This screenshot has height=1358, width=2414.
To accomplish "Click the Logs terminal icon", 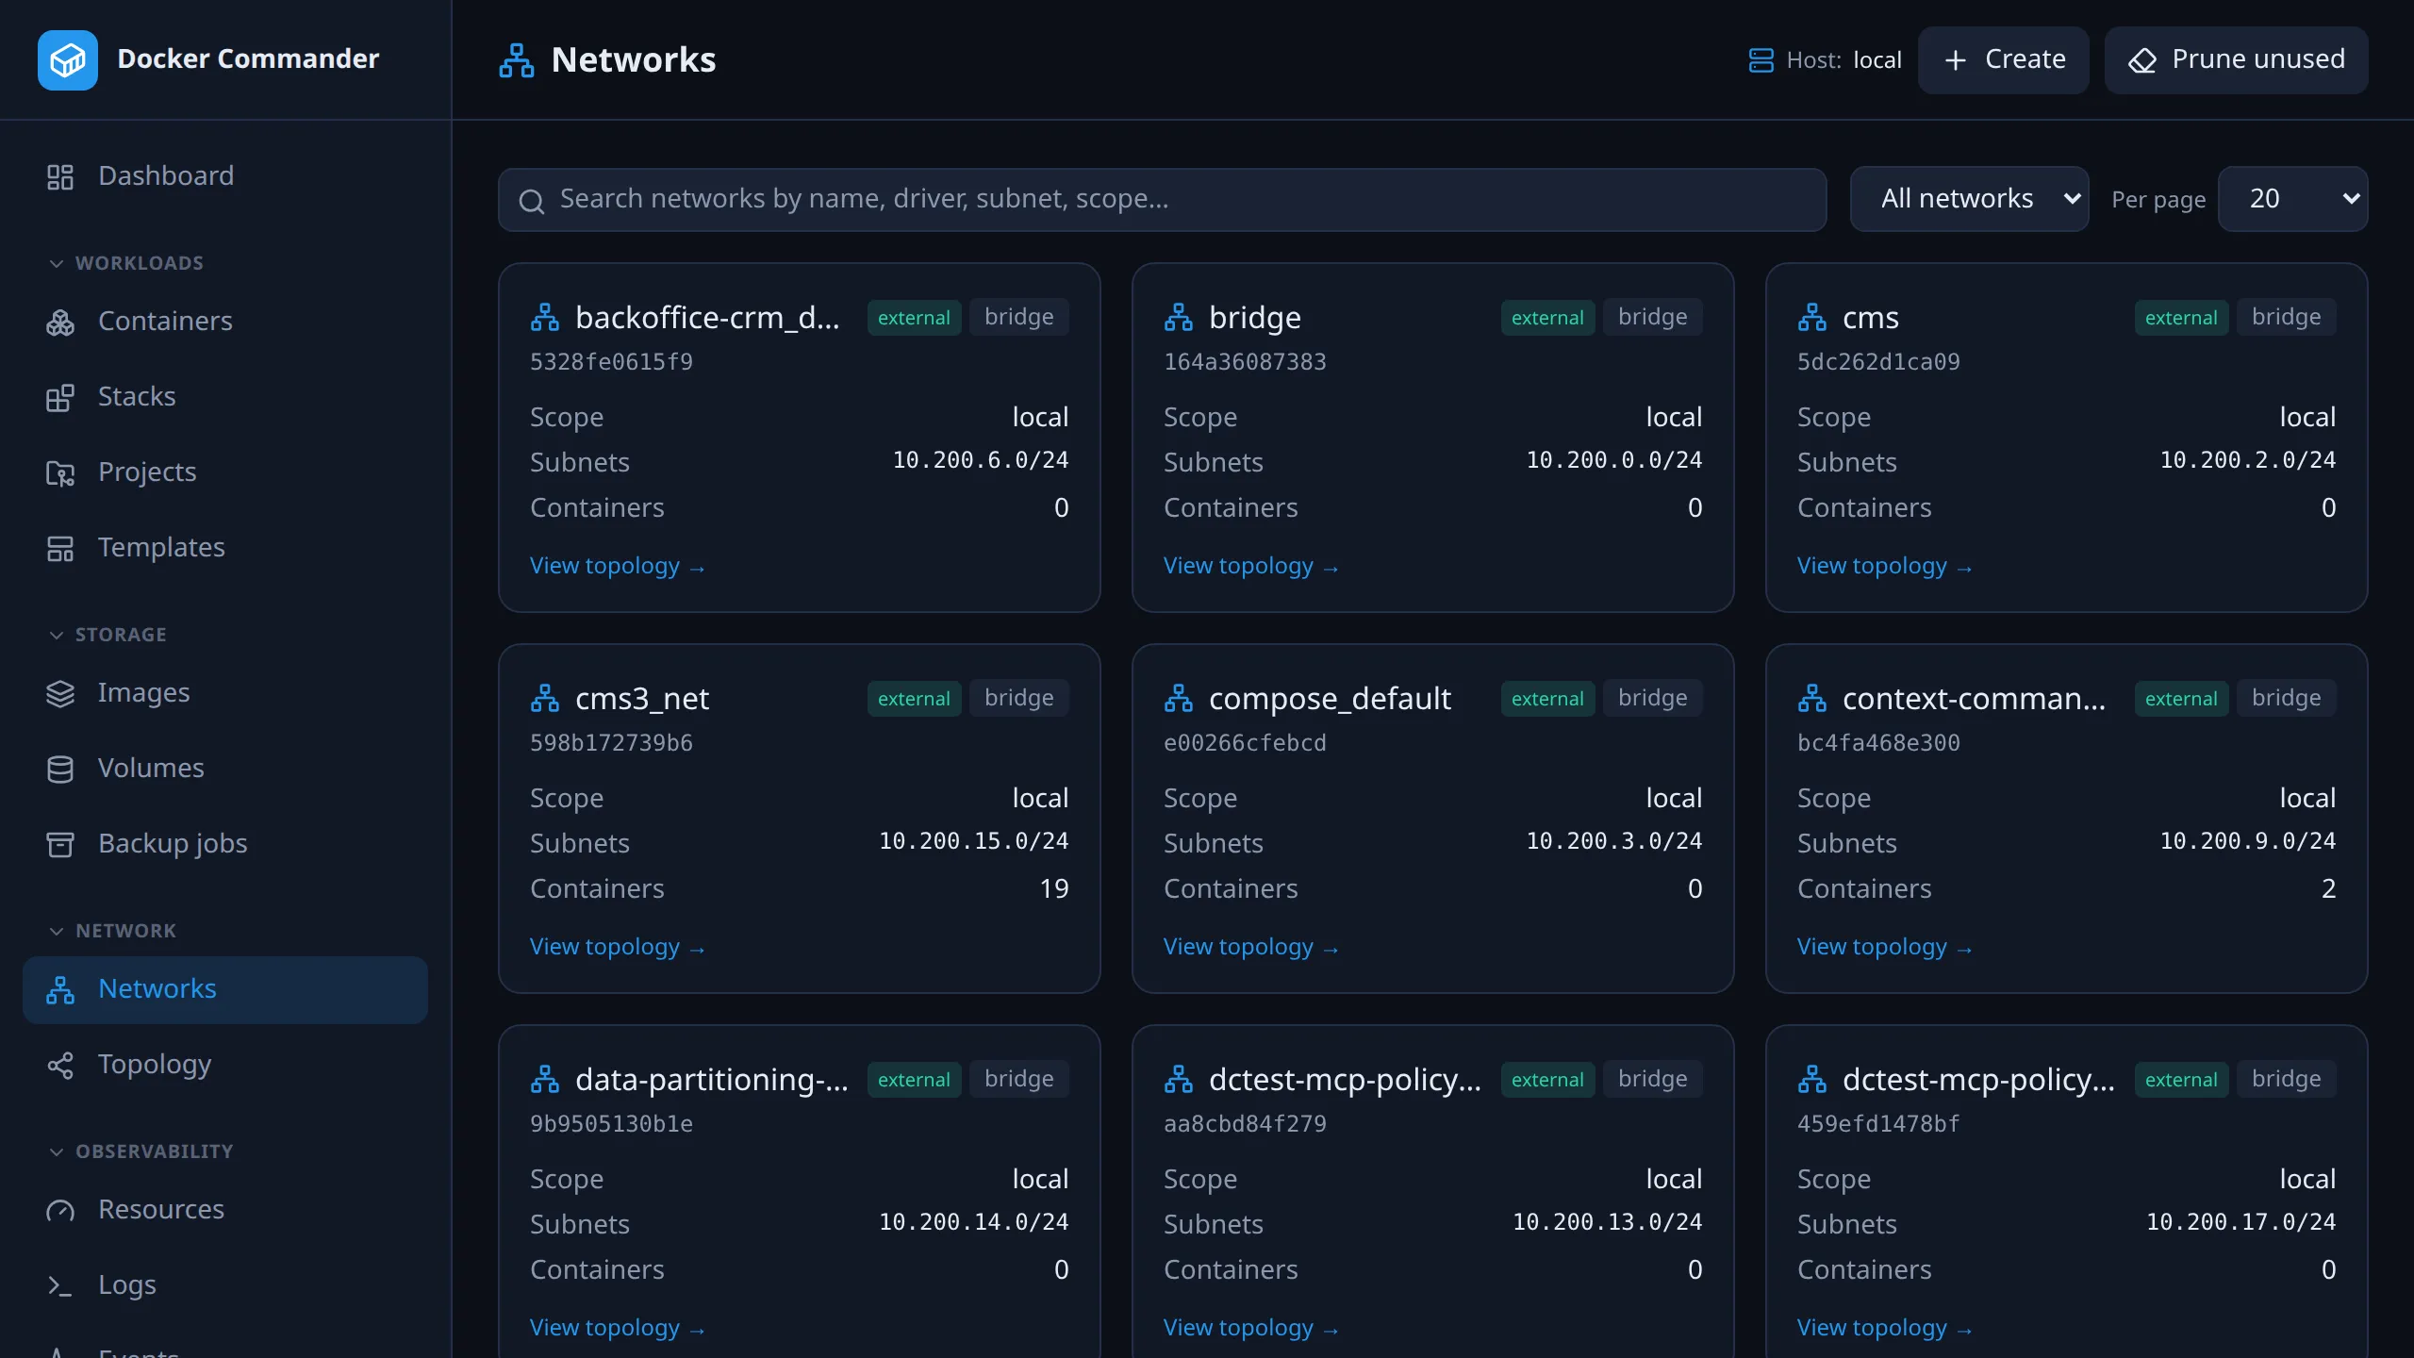I will click(60, 1285).
